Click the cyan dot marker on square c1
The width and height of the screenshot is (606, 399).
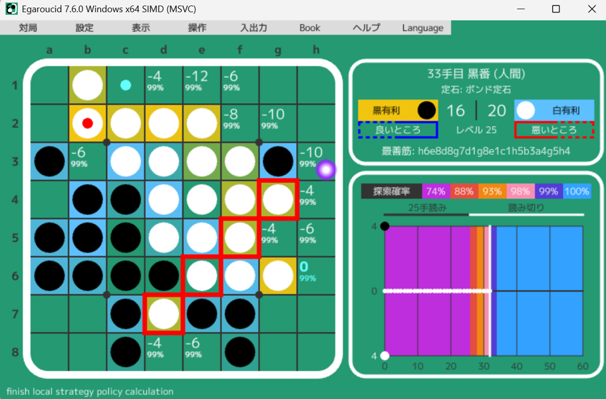126,85
